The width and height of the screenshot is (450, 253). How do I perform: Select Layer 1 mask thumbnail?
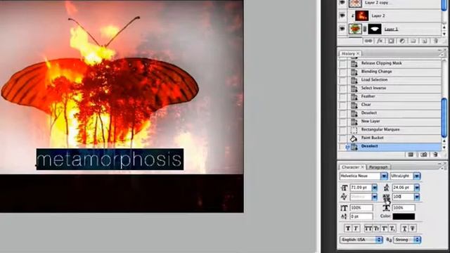(x=375, y=29)
